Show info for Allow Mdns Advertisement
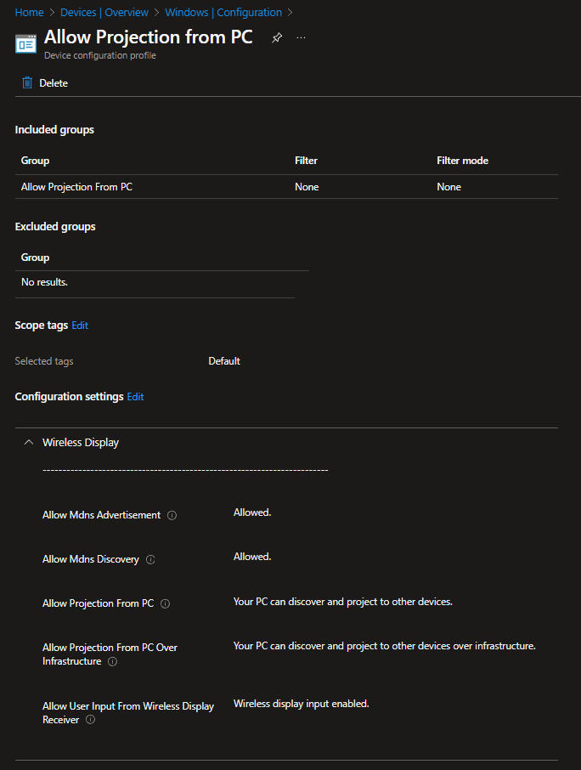 [172, 515]
